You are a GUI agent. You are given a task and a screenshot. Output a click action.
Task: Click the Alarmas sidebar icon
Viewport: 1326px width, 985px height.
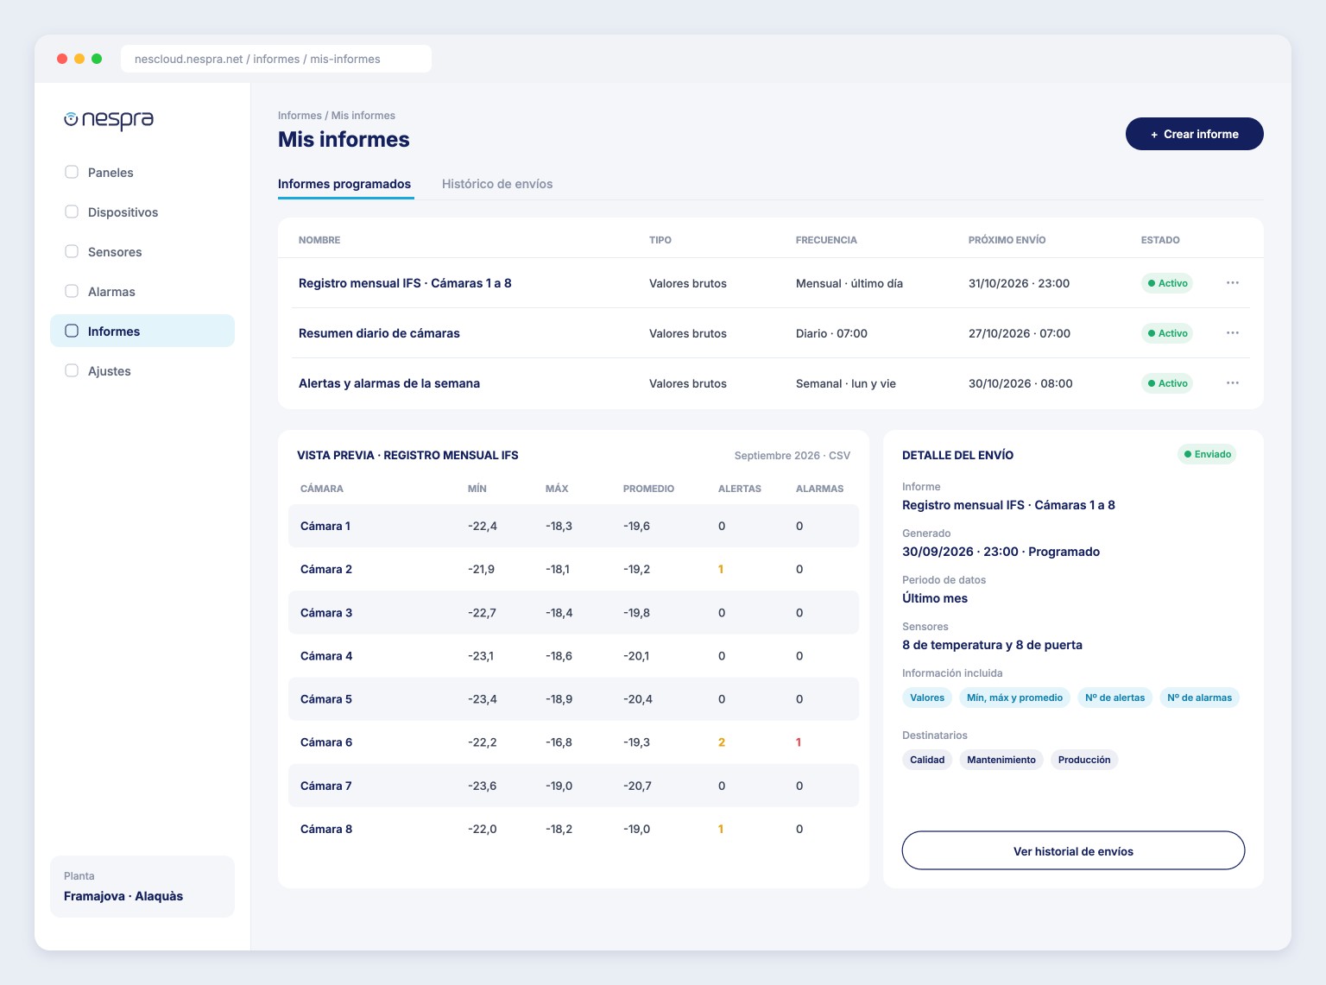[72, 291]
